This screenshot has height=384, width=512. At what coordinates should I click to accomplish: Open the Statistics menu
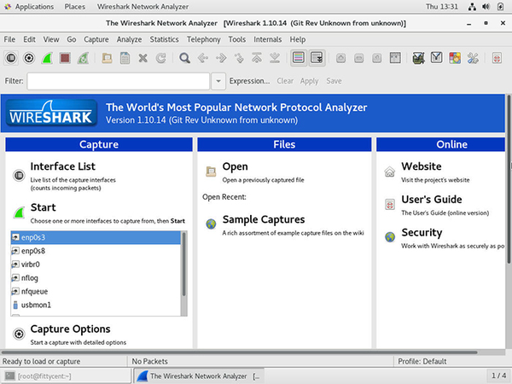[164, 39]
